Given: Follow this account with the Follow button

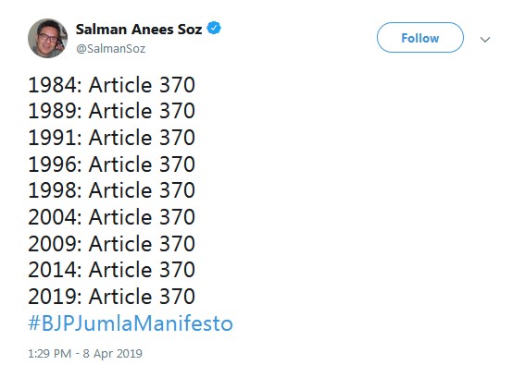Looking at the screenshot, I should (420, 38).
